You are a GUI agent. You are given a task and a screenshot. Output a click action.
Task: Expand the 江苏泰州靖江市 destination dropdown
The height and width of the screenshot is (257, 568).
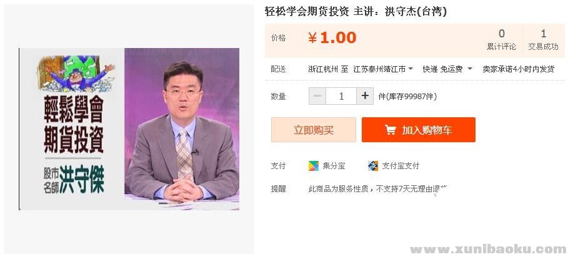pos(383,69)
